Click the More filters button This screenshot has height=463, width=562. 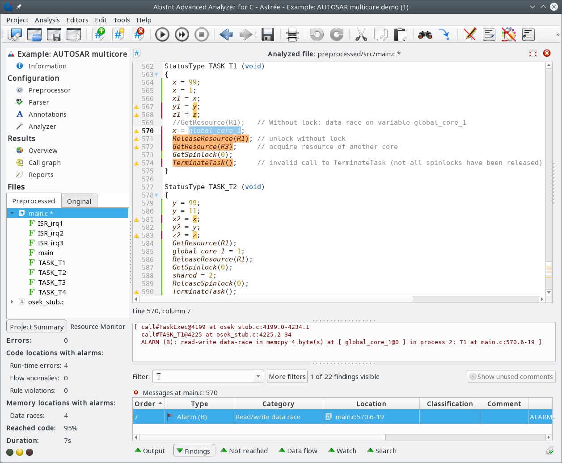287,376
